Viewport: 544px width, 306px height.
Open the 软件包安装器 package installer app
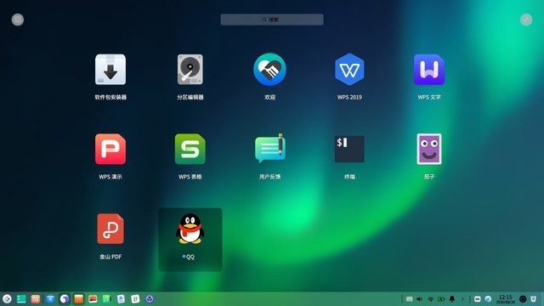click(x=110, y=70)
